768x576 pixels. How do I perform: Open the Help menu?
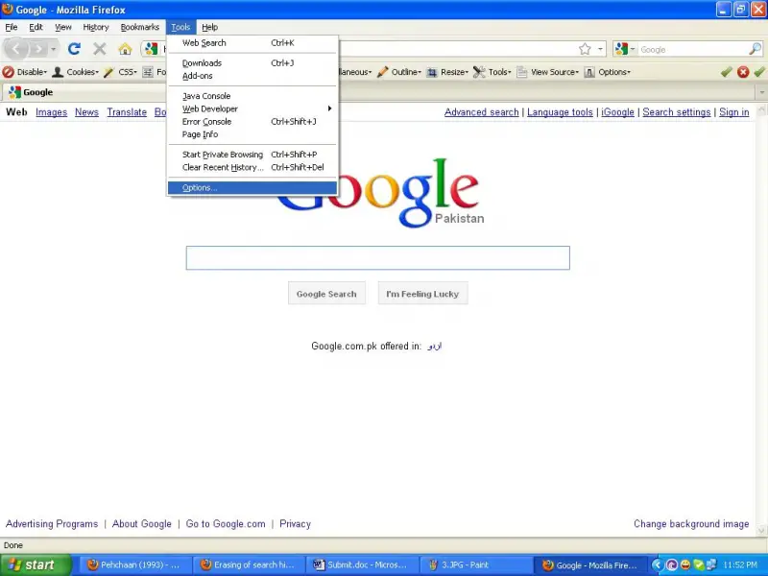pos(209,27)
